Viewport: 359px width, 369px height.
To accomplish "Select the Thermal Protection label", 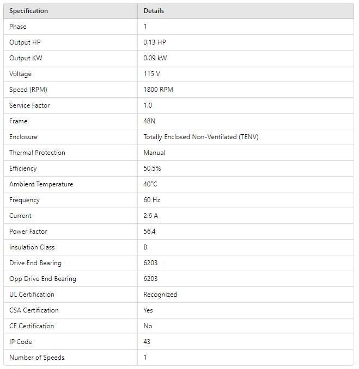I will 37,153.
